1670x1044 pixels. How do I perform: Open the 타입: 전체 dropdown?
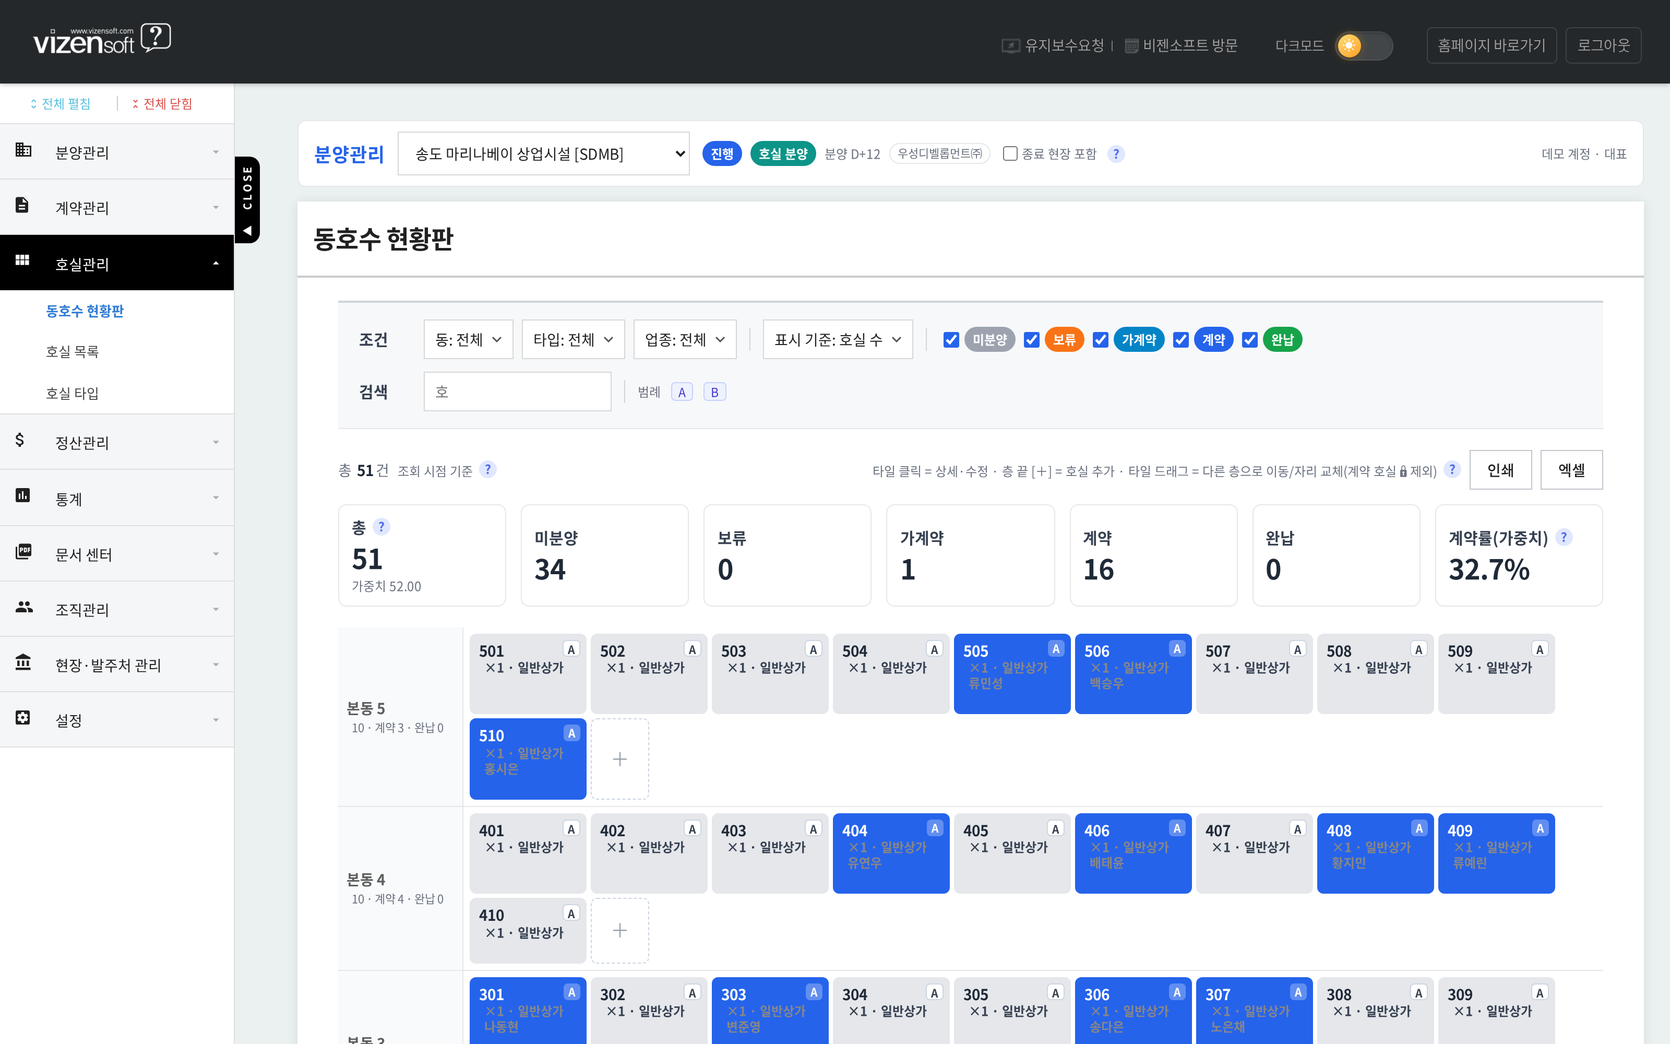pyautogui.click(x=574, y=339)
